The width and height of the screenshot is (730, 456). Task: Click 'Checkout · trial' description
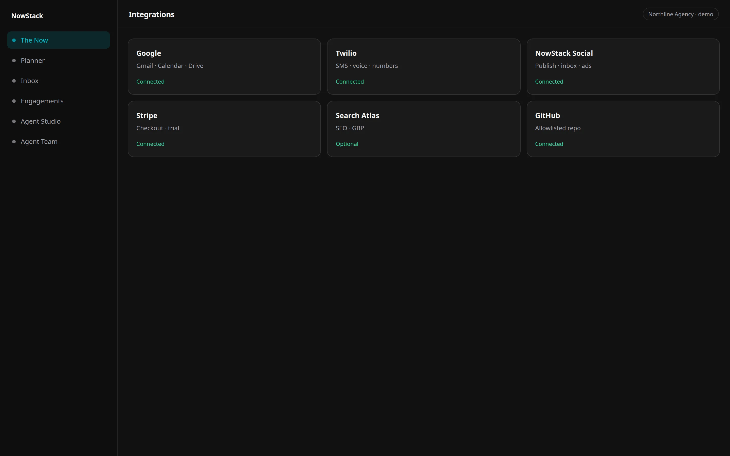(158, 128)
